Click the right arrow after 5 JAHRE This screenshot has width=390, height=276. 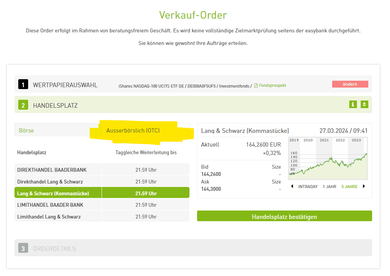[364, 186]
